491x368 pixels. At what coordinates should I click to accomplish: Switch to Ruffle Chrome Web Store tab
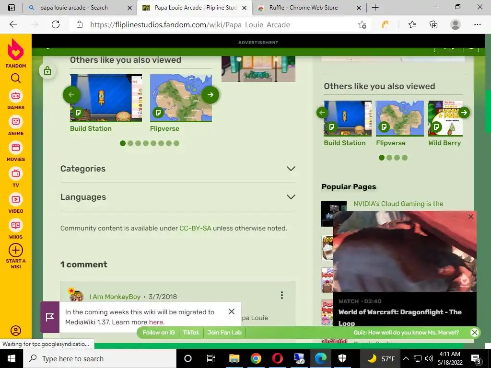pyautogui.click(x=308, y=8)
